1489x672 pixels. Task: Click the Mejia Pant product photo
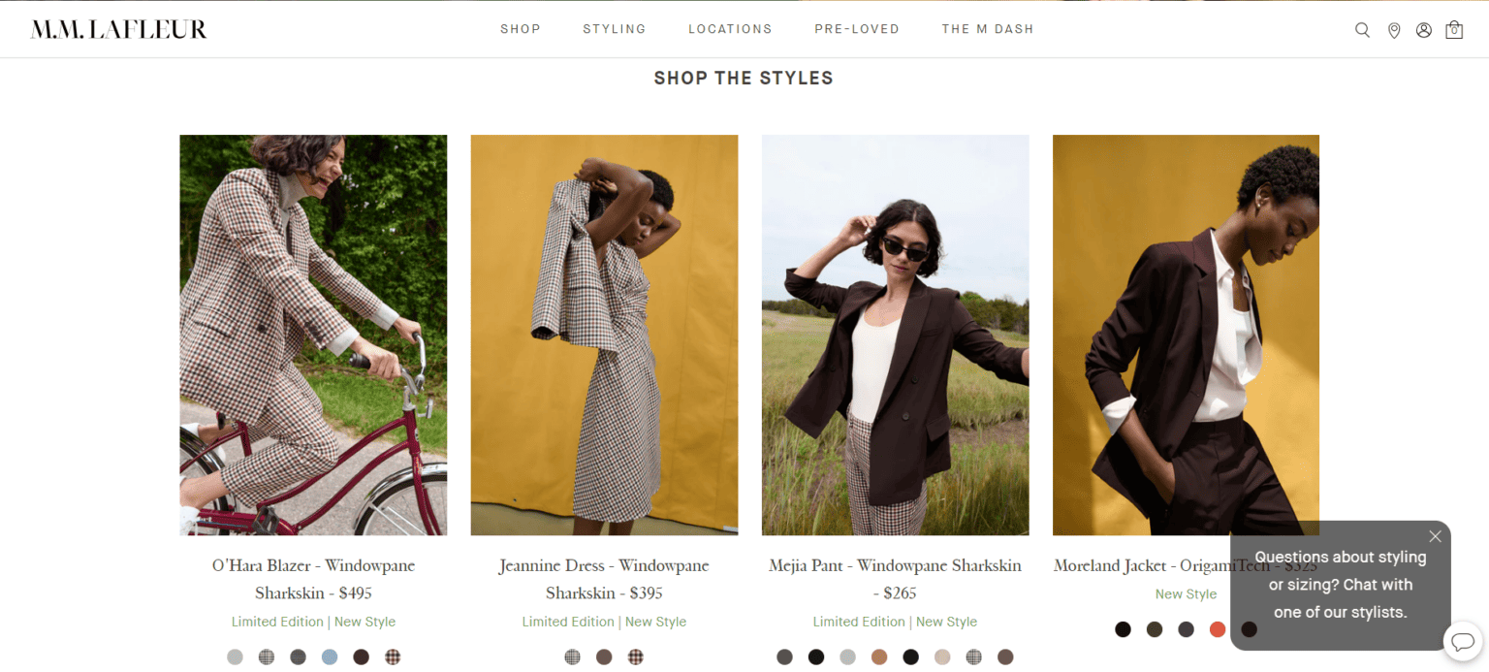pyautogui.click(x=895, y=335)
